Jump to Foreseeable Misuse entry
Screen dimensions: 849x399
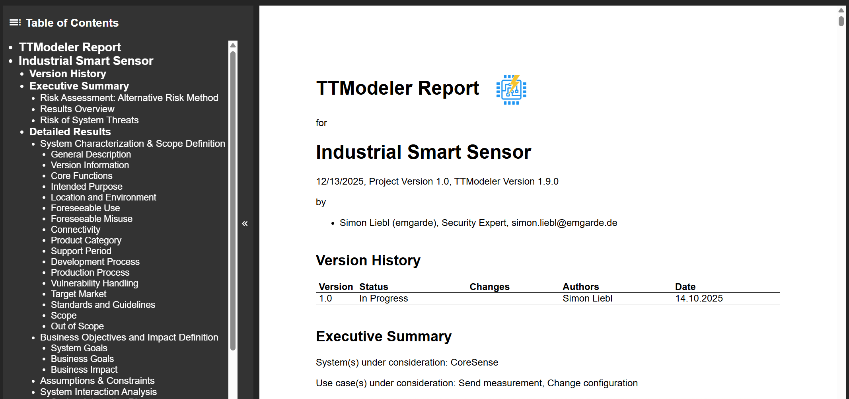click(x=92, y=219)
